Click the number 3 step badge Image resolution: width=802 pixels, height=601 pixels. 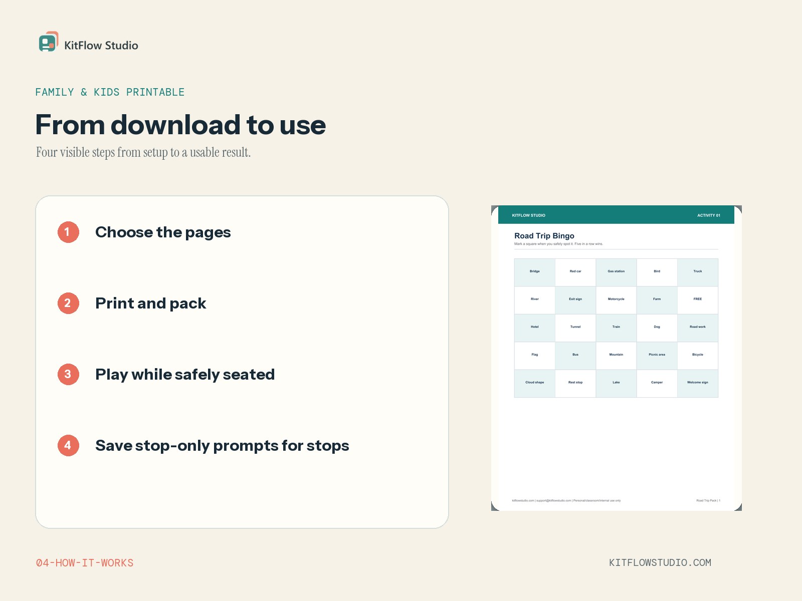coord(68,375)
